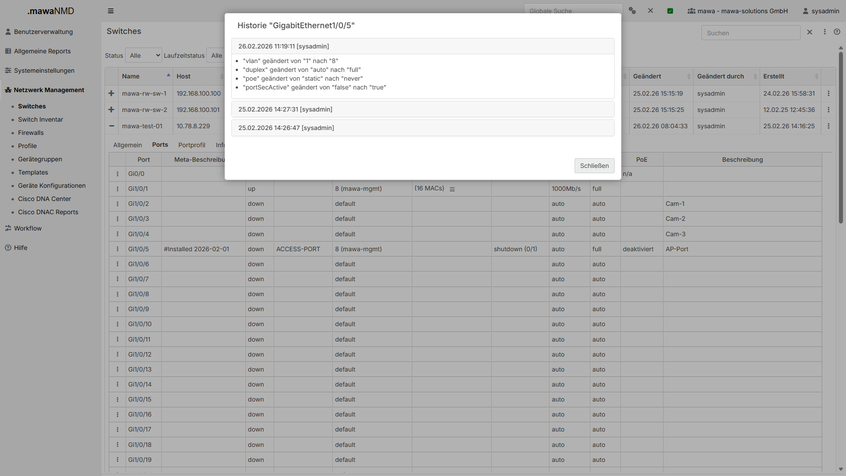Sort table by Name column
The width and height of the screenshot is (846, 476).
point(131,76)
